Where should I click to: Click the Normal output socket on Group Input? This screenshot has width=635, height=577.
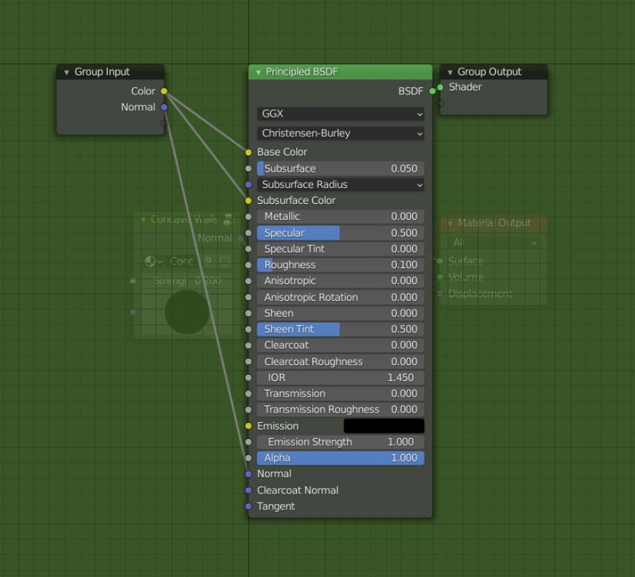coord(164,107)
